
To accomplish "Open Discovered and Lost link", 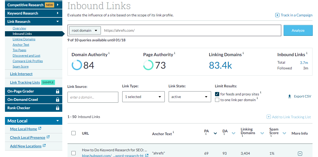I will coord(26,56).
